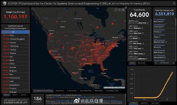Show the Daily Cases chart tab

(155, 103)
